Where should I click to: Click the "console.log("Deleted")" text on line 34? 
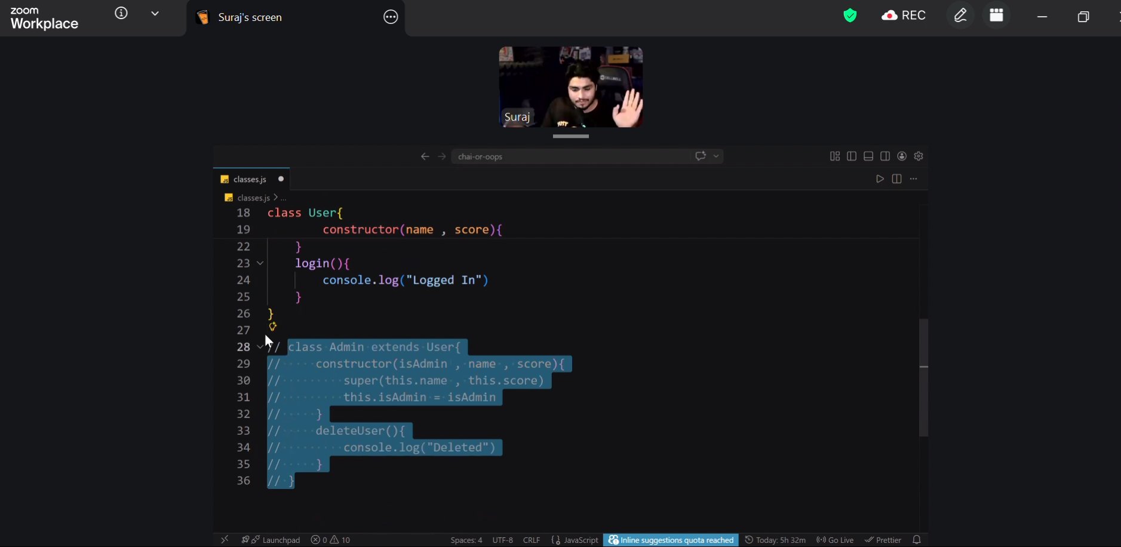(x=419, y=447)
